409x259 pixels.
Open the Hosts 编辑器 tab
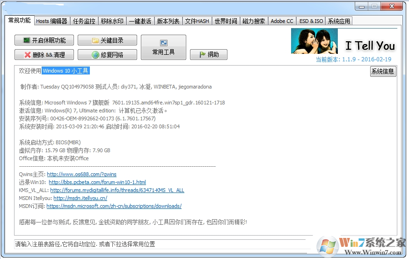click(51, 21)
